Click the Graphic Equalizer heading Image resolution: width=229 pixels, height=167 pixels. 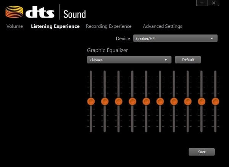point(107,50)
